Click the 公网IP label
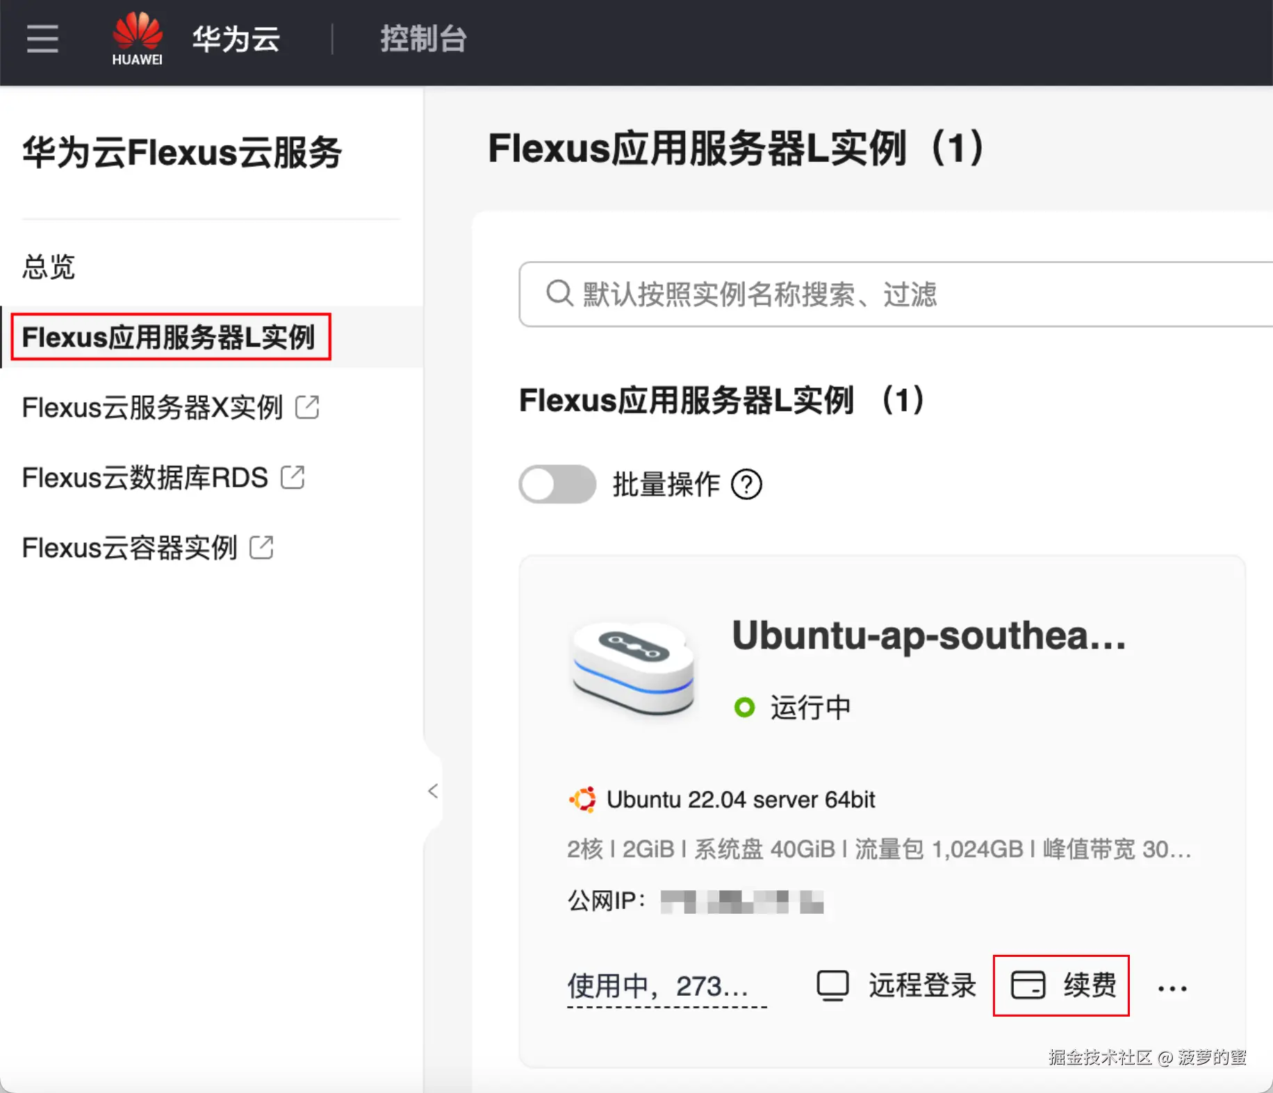 607,901
